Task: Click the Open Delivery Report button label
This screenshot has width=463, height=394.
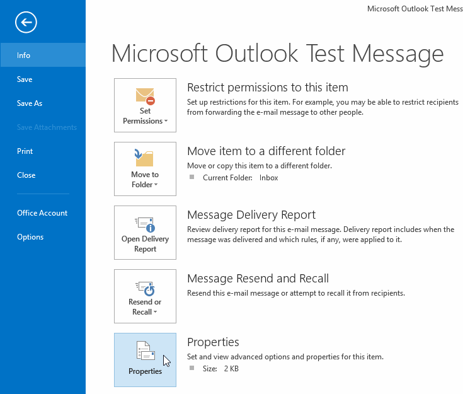Action: [x=146, y=244]
